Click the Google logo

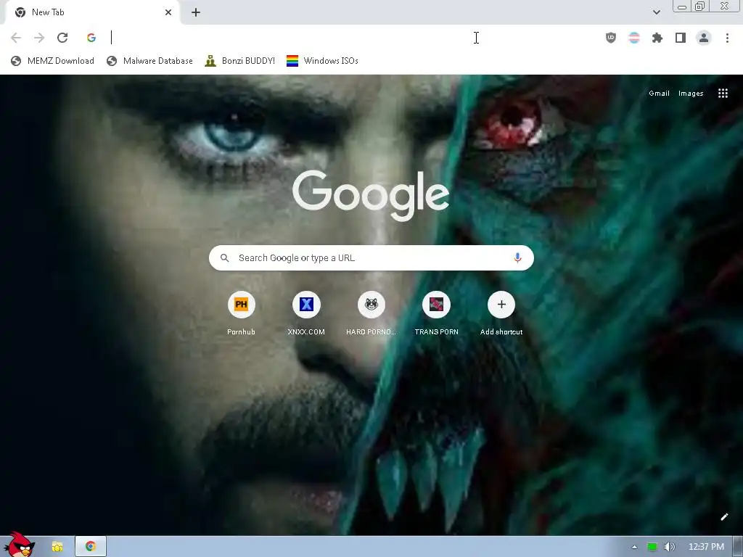pos(371,194)
